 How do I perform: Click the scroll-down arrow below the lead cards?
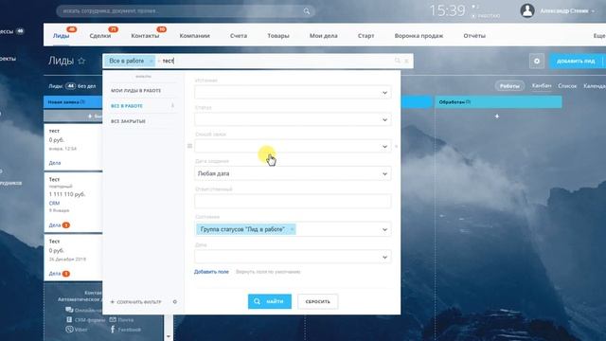point(169,336)
